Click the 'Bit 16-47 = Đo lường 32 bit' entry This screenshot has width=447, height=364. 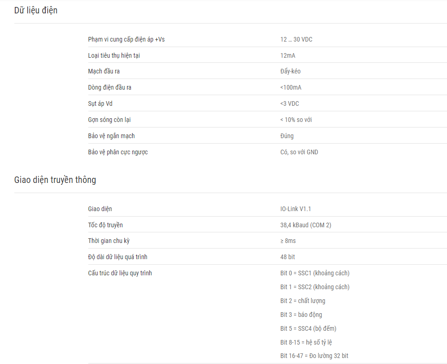pos(314,356)
